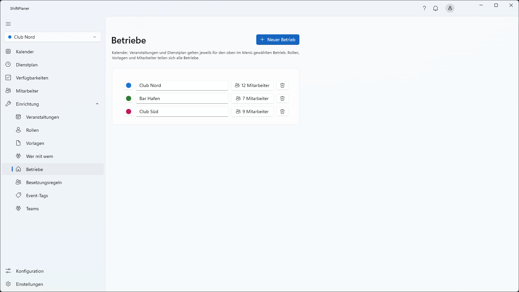Image resolution: width=519 pixels, height=292 pixels.
Task: Edit the Club Süd name field
Action: coord(182,112)
